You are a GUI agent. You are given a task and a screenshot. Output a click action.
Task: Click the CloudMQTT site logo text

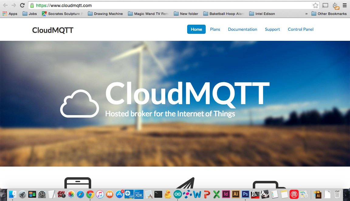[x=53, y=30]
